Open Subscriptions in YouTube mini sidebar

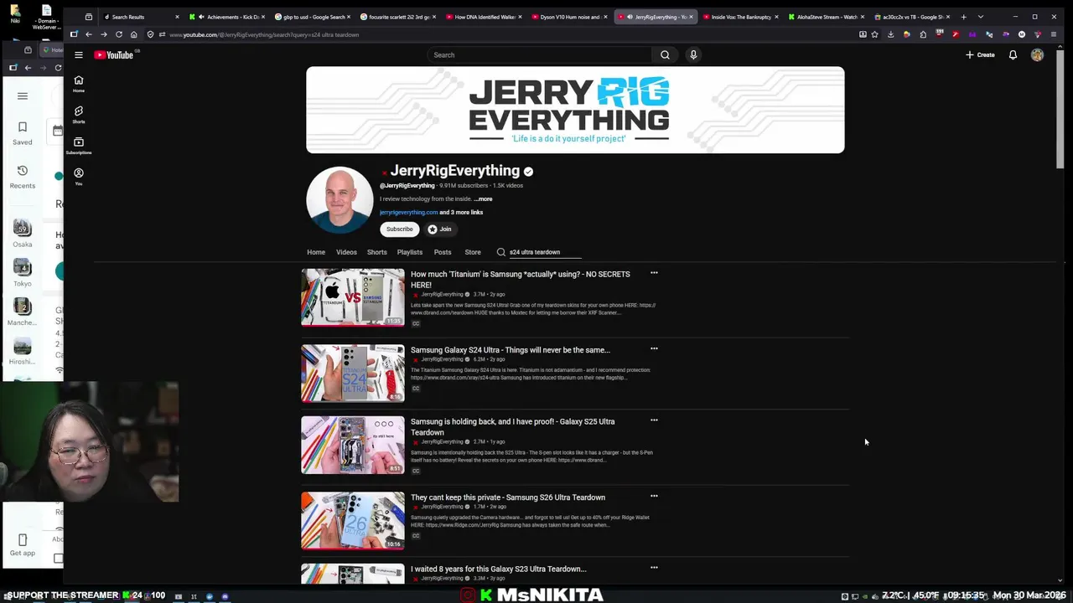tap(79, 146)
